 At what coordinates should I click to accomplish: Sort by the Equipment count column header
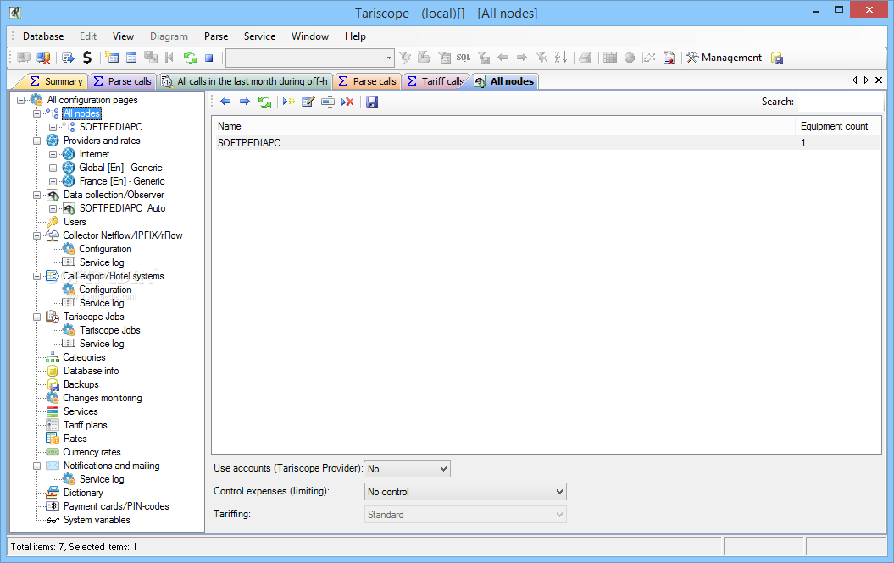tap(837, 126)
